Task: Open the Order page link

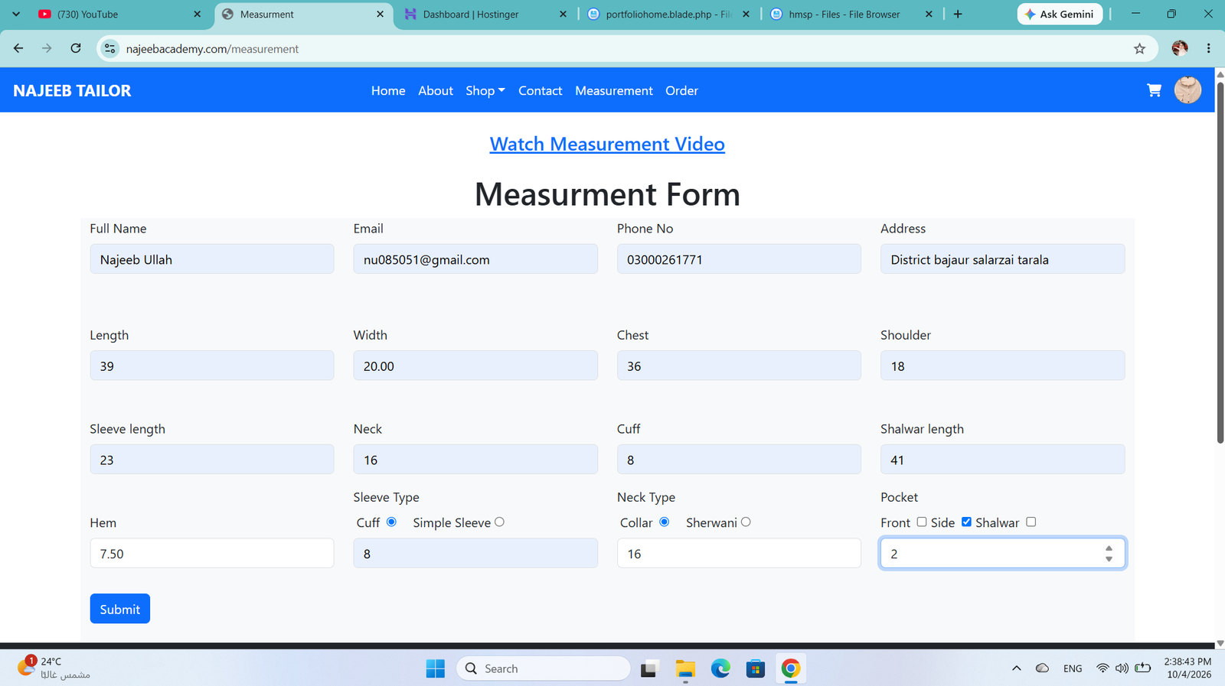Action: 681,90
